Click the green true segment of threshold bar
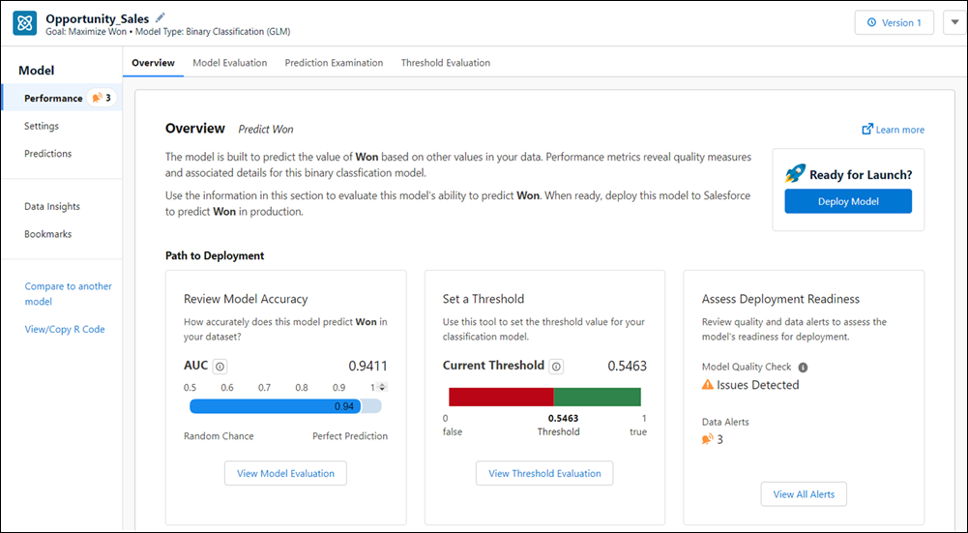The image size is (968, 533). [x=597, y=397]
